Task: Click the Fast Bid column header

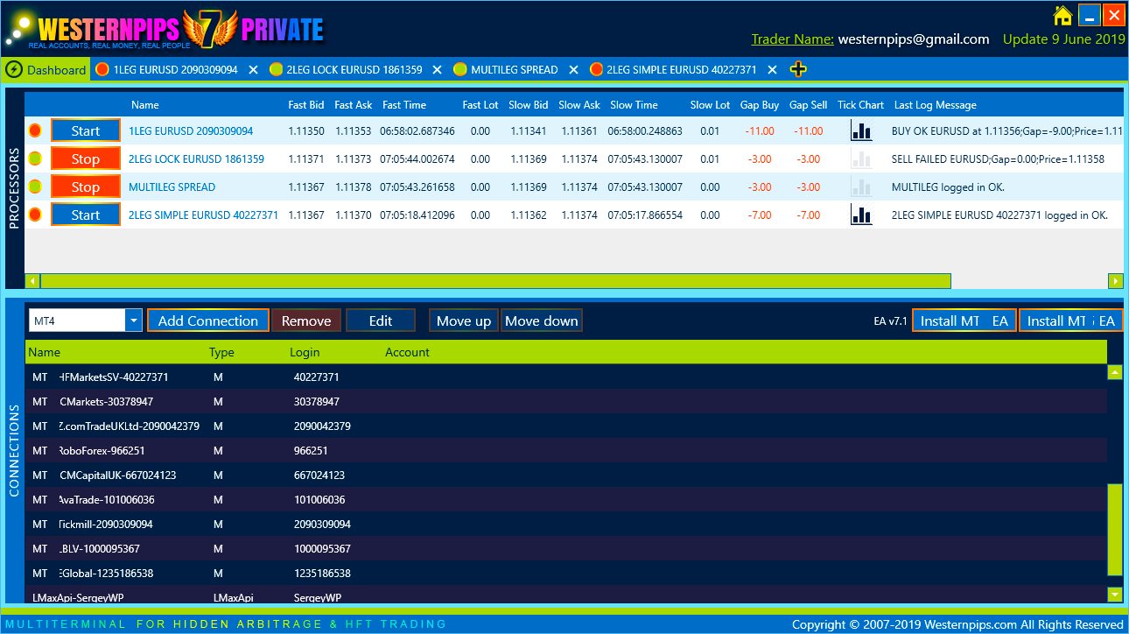Action: coord(306,105)
